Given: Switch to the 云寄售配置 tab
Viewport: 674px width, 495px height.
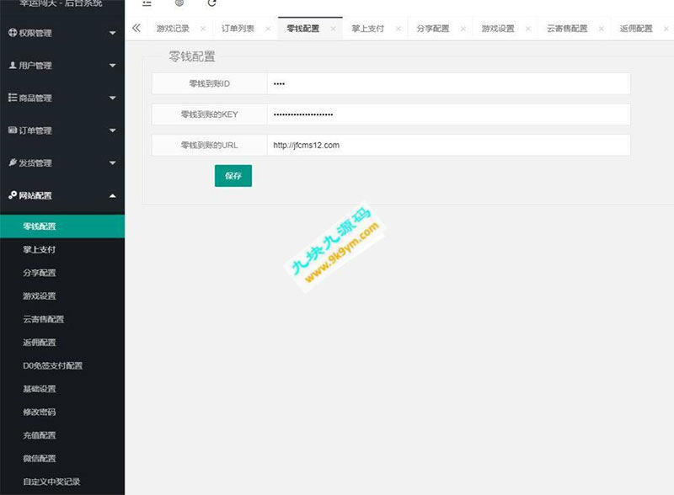Looking at the screenshot, I should (x=567, y=29).
